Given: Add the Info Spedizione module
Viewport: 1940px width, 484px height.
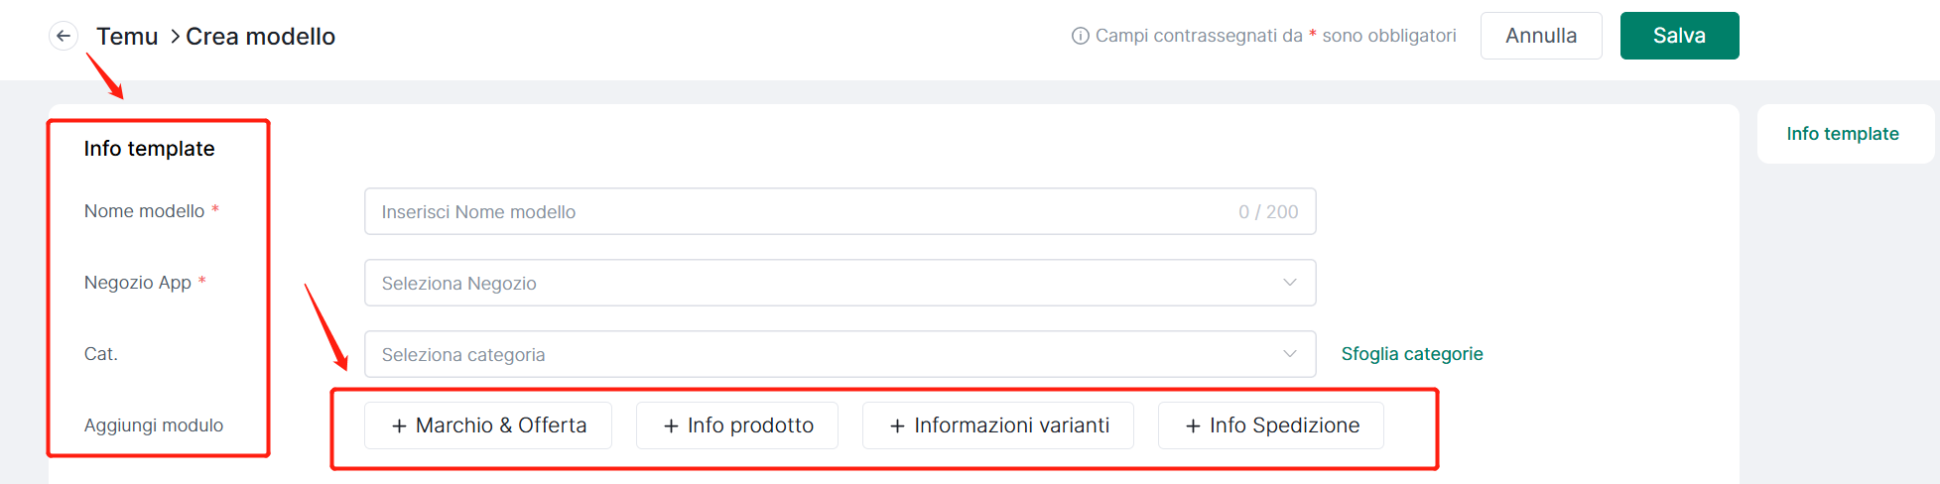Looking at the screenshot, I should pos(1270,425).
